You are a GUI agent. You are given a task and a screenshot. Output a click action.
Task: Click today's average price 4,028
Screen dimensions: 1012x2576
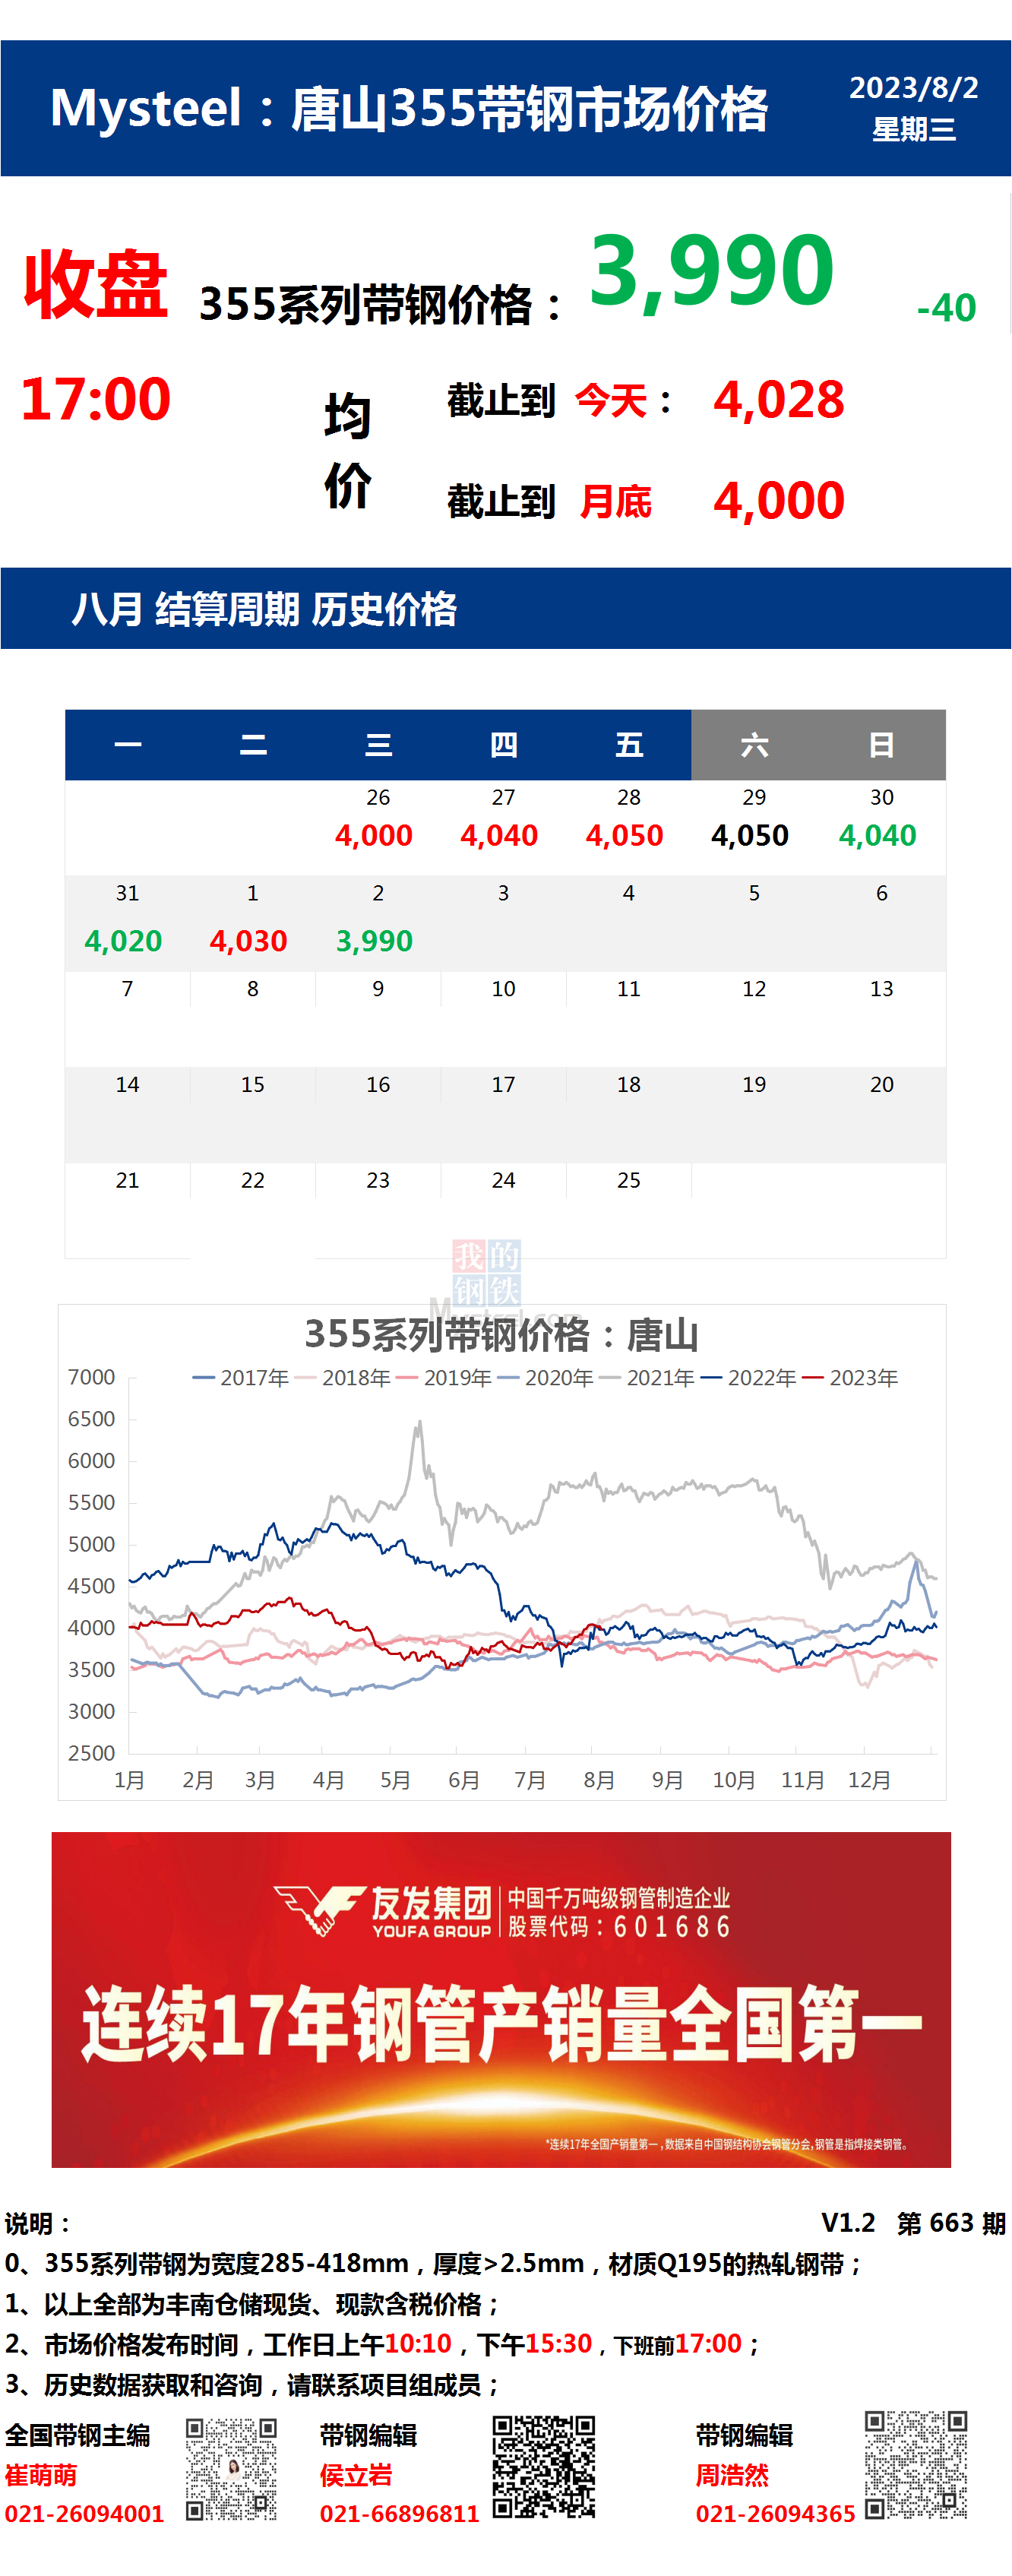[779, 400]
